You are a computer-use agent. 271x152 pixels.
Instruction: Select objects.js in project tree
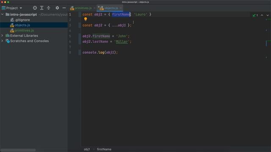[x=22, y=25]
